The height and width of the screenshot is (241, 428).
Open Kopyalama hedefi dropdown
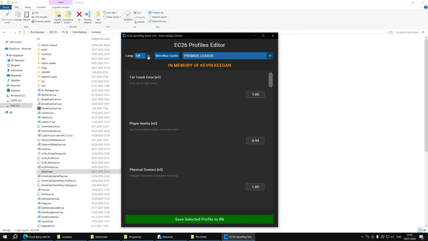click(x=68, y=21)
